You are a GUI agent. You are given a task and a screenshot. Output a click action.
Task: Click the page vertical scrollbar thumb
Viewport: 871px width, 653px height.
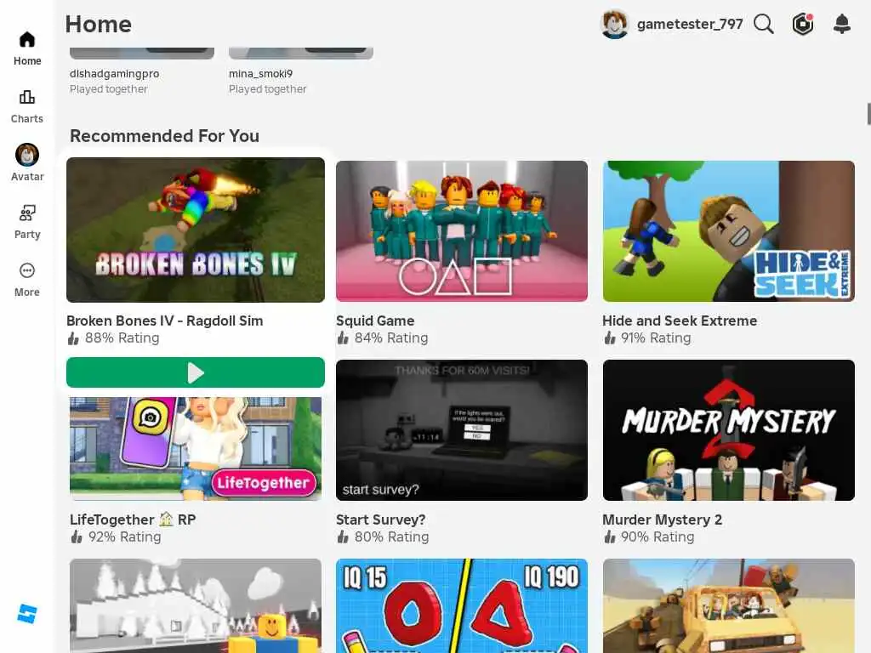868,114
